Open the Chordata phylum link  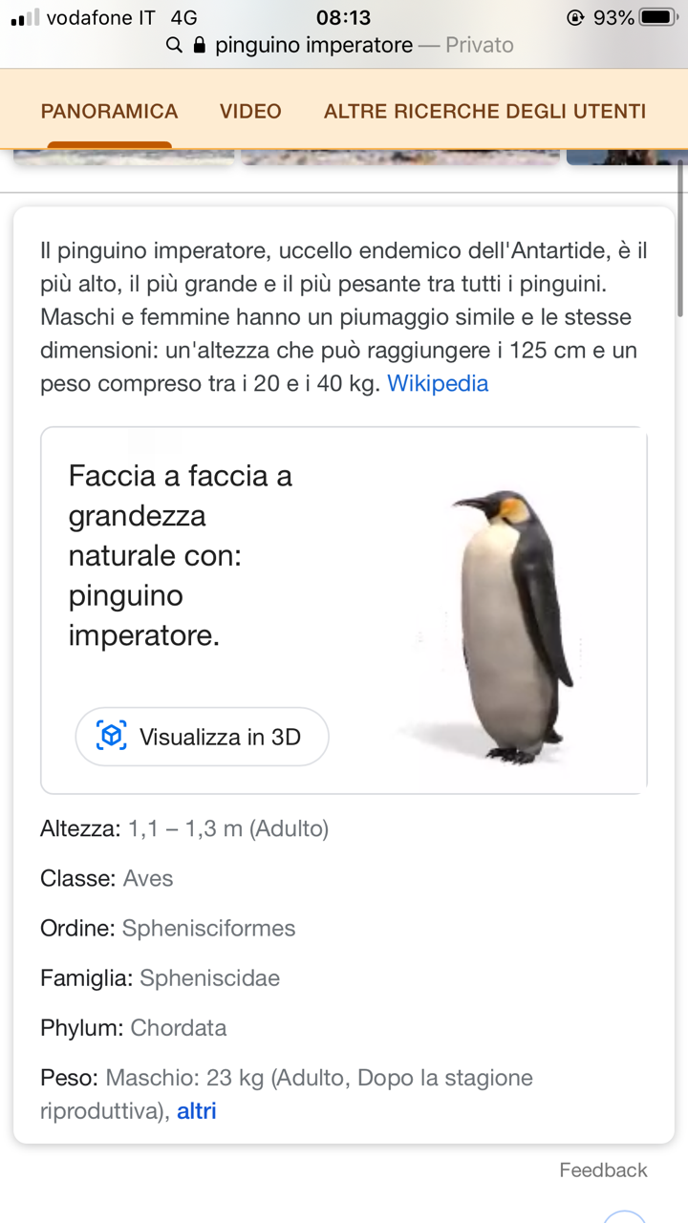point(179,1028)
